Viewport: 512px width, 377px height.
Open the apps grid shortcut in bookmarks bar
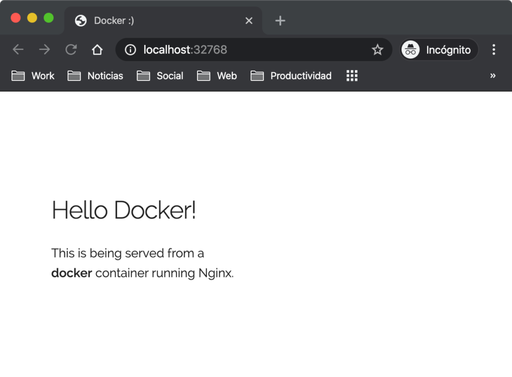click(x=352, y=76)
